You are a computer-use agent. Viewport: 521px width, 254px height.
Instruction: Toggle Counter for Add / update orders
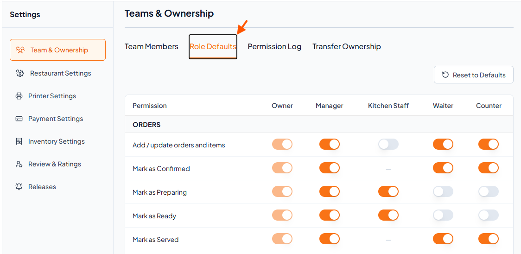489,144
